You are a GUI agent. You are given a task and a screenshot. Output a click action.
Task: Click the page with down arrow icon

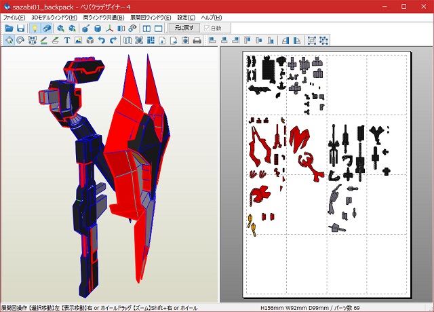click(x=162, y=41)
